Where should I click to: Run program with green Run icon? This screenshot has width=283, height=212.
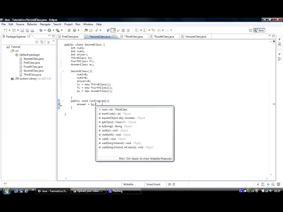click(x=49, y=30)
